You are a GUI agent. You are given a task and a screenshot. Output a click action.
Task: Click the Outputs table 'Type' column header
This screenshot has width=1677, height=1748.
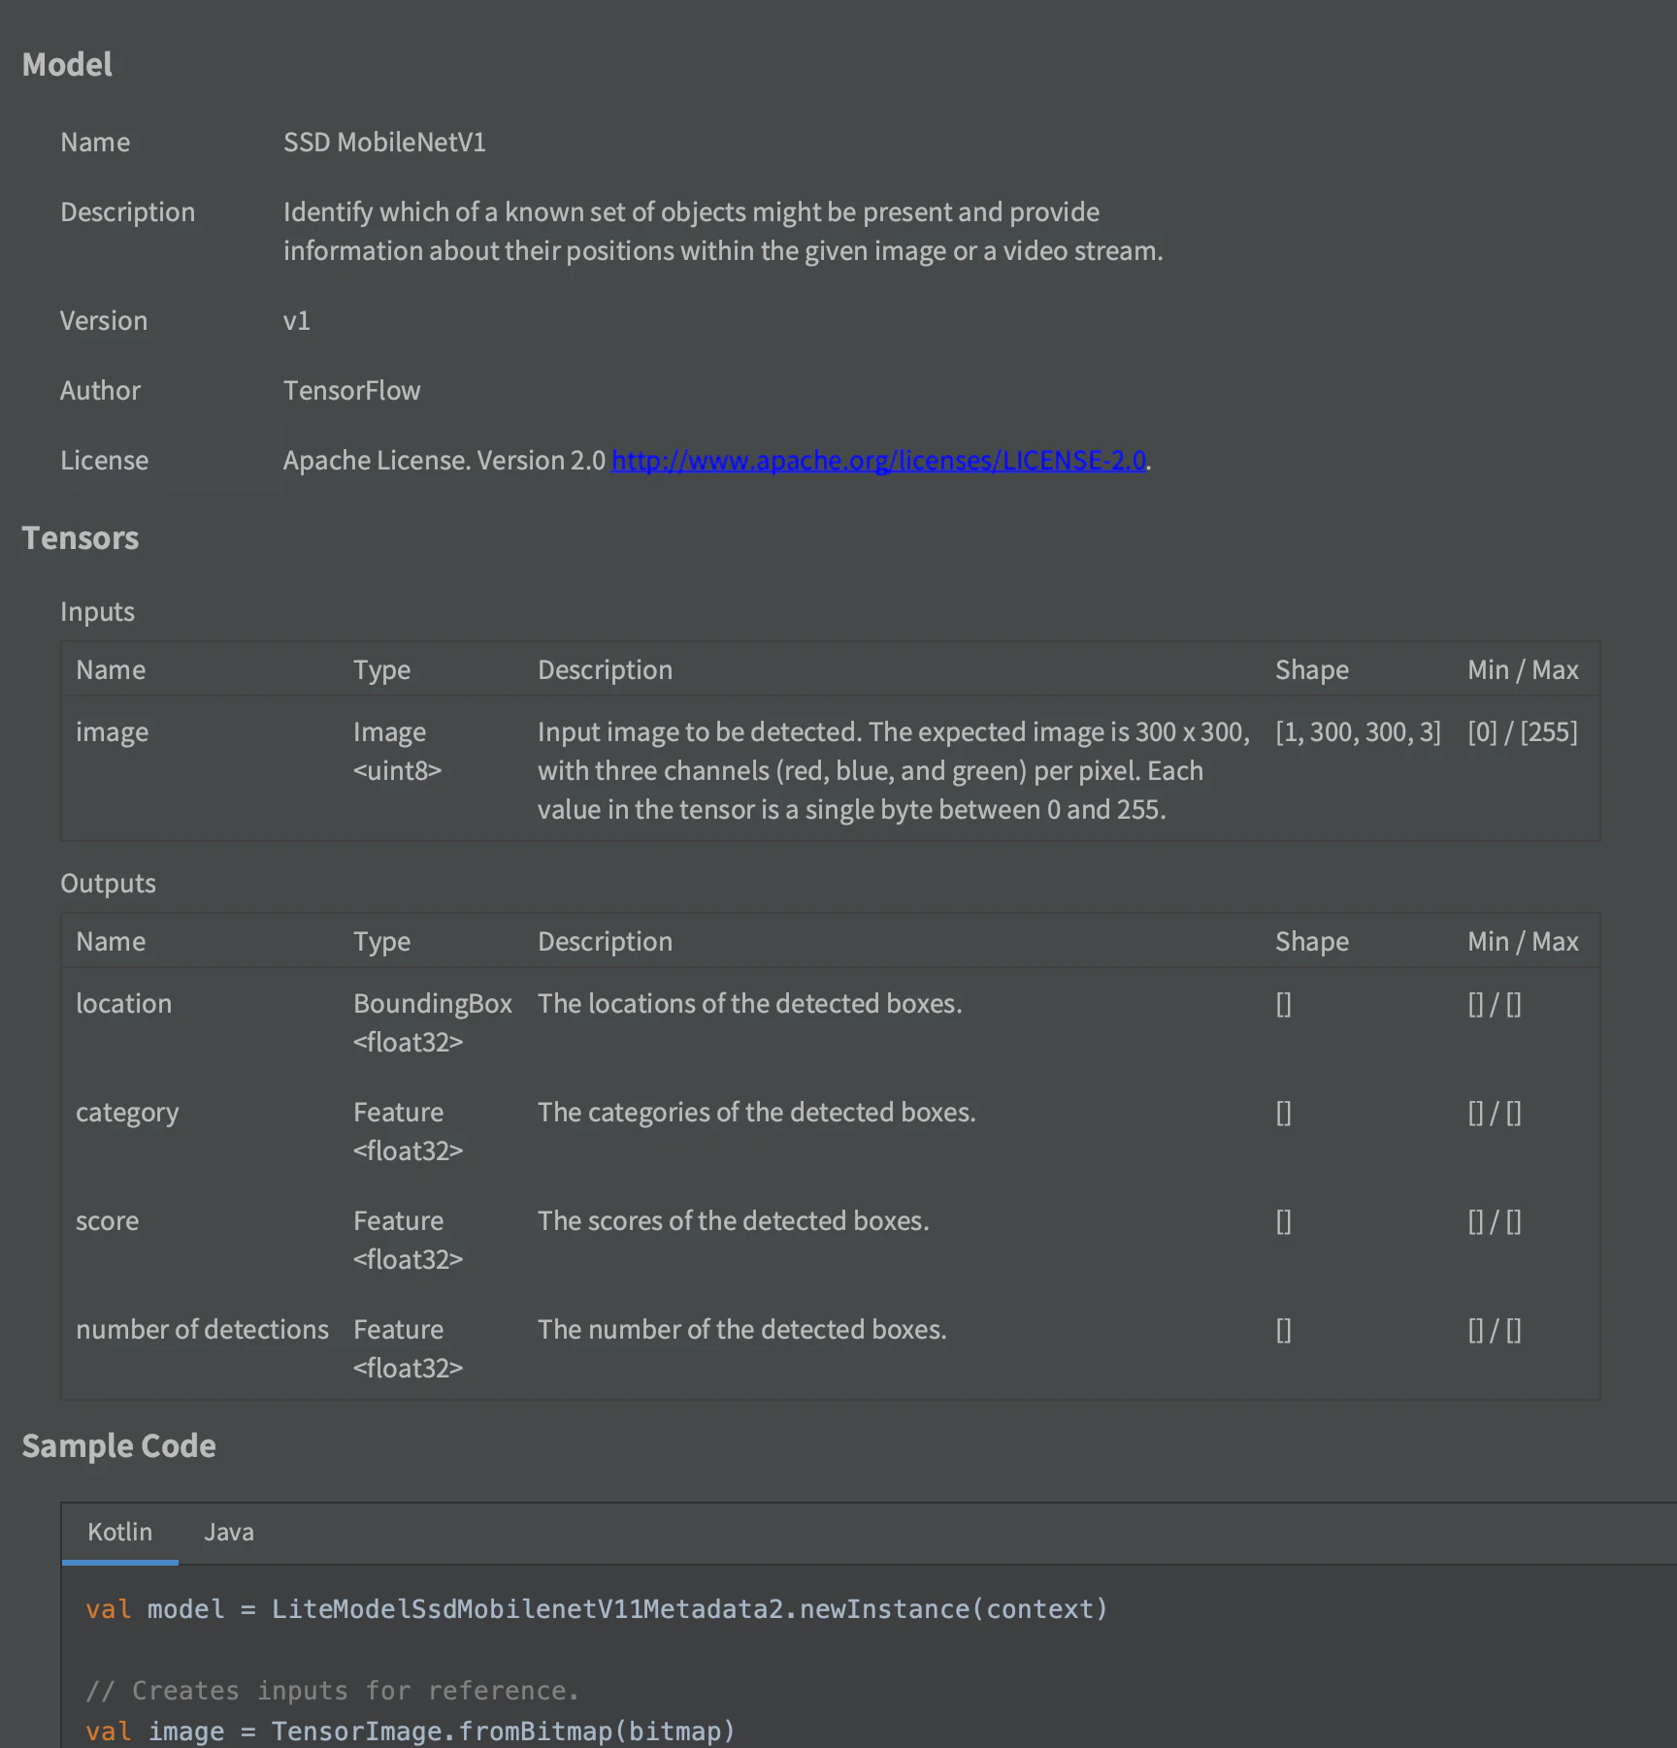[x=381, y=941]
